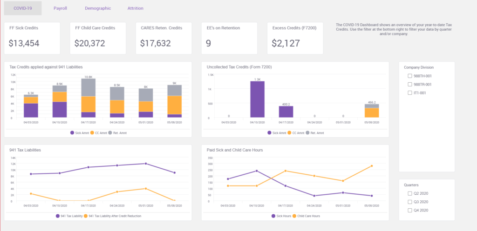This screenshot has height=231, width=477.
Task: Click 'Uncollected Tax Credits (Form 7200)' title
Action: pyautogui.click(x=239, y=67)
